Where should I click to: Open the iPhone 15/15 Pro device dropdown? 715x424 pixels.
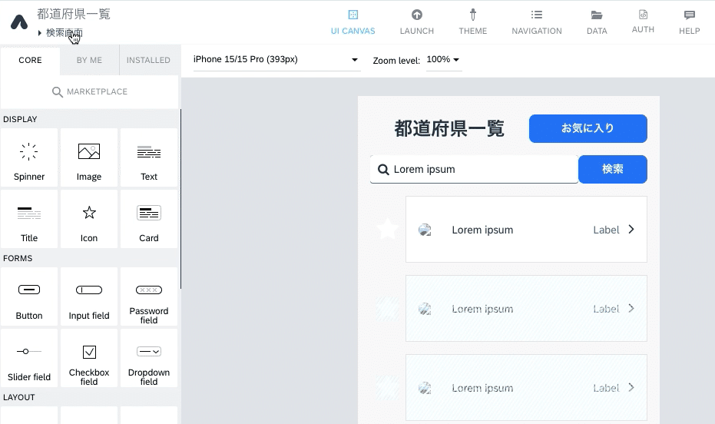276,60
